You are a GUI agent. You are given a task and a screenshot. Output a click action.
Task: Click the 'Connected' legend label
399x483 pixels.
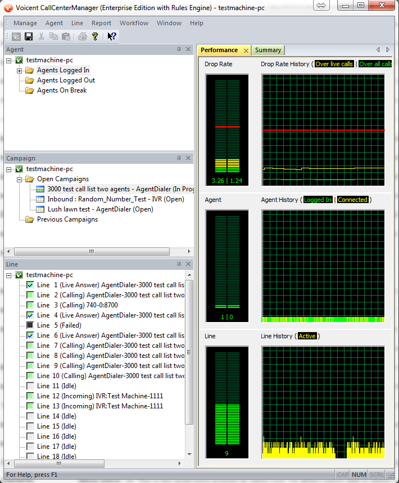pyautogui.click(x=352, y=200)
